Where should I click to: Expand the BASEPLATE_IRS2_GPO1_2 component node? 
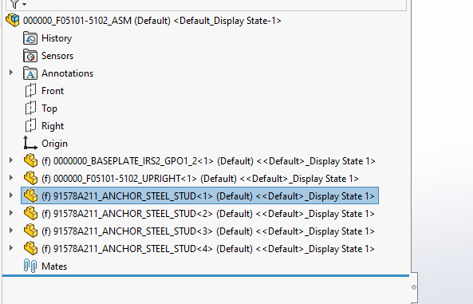pyautogui.click(x=11, y=160)
